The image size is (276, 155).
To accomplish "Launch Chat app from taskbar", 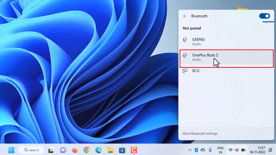I will point(63,150).
